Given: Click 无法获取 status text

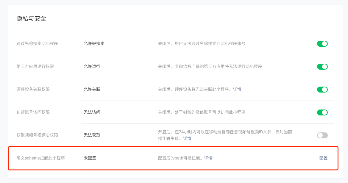Looking at the screenshot, I should 92,135.
